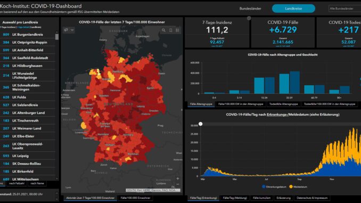Viewport: 361px width, 203px height.
Task: Pick LK Saalfeld-Rudolstadt from list
Action: click(28, 58)
